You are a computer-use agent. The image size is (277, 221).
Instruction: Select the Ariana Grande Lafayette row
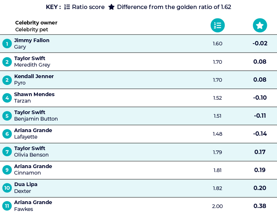138,134
